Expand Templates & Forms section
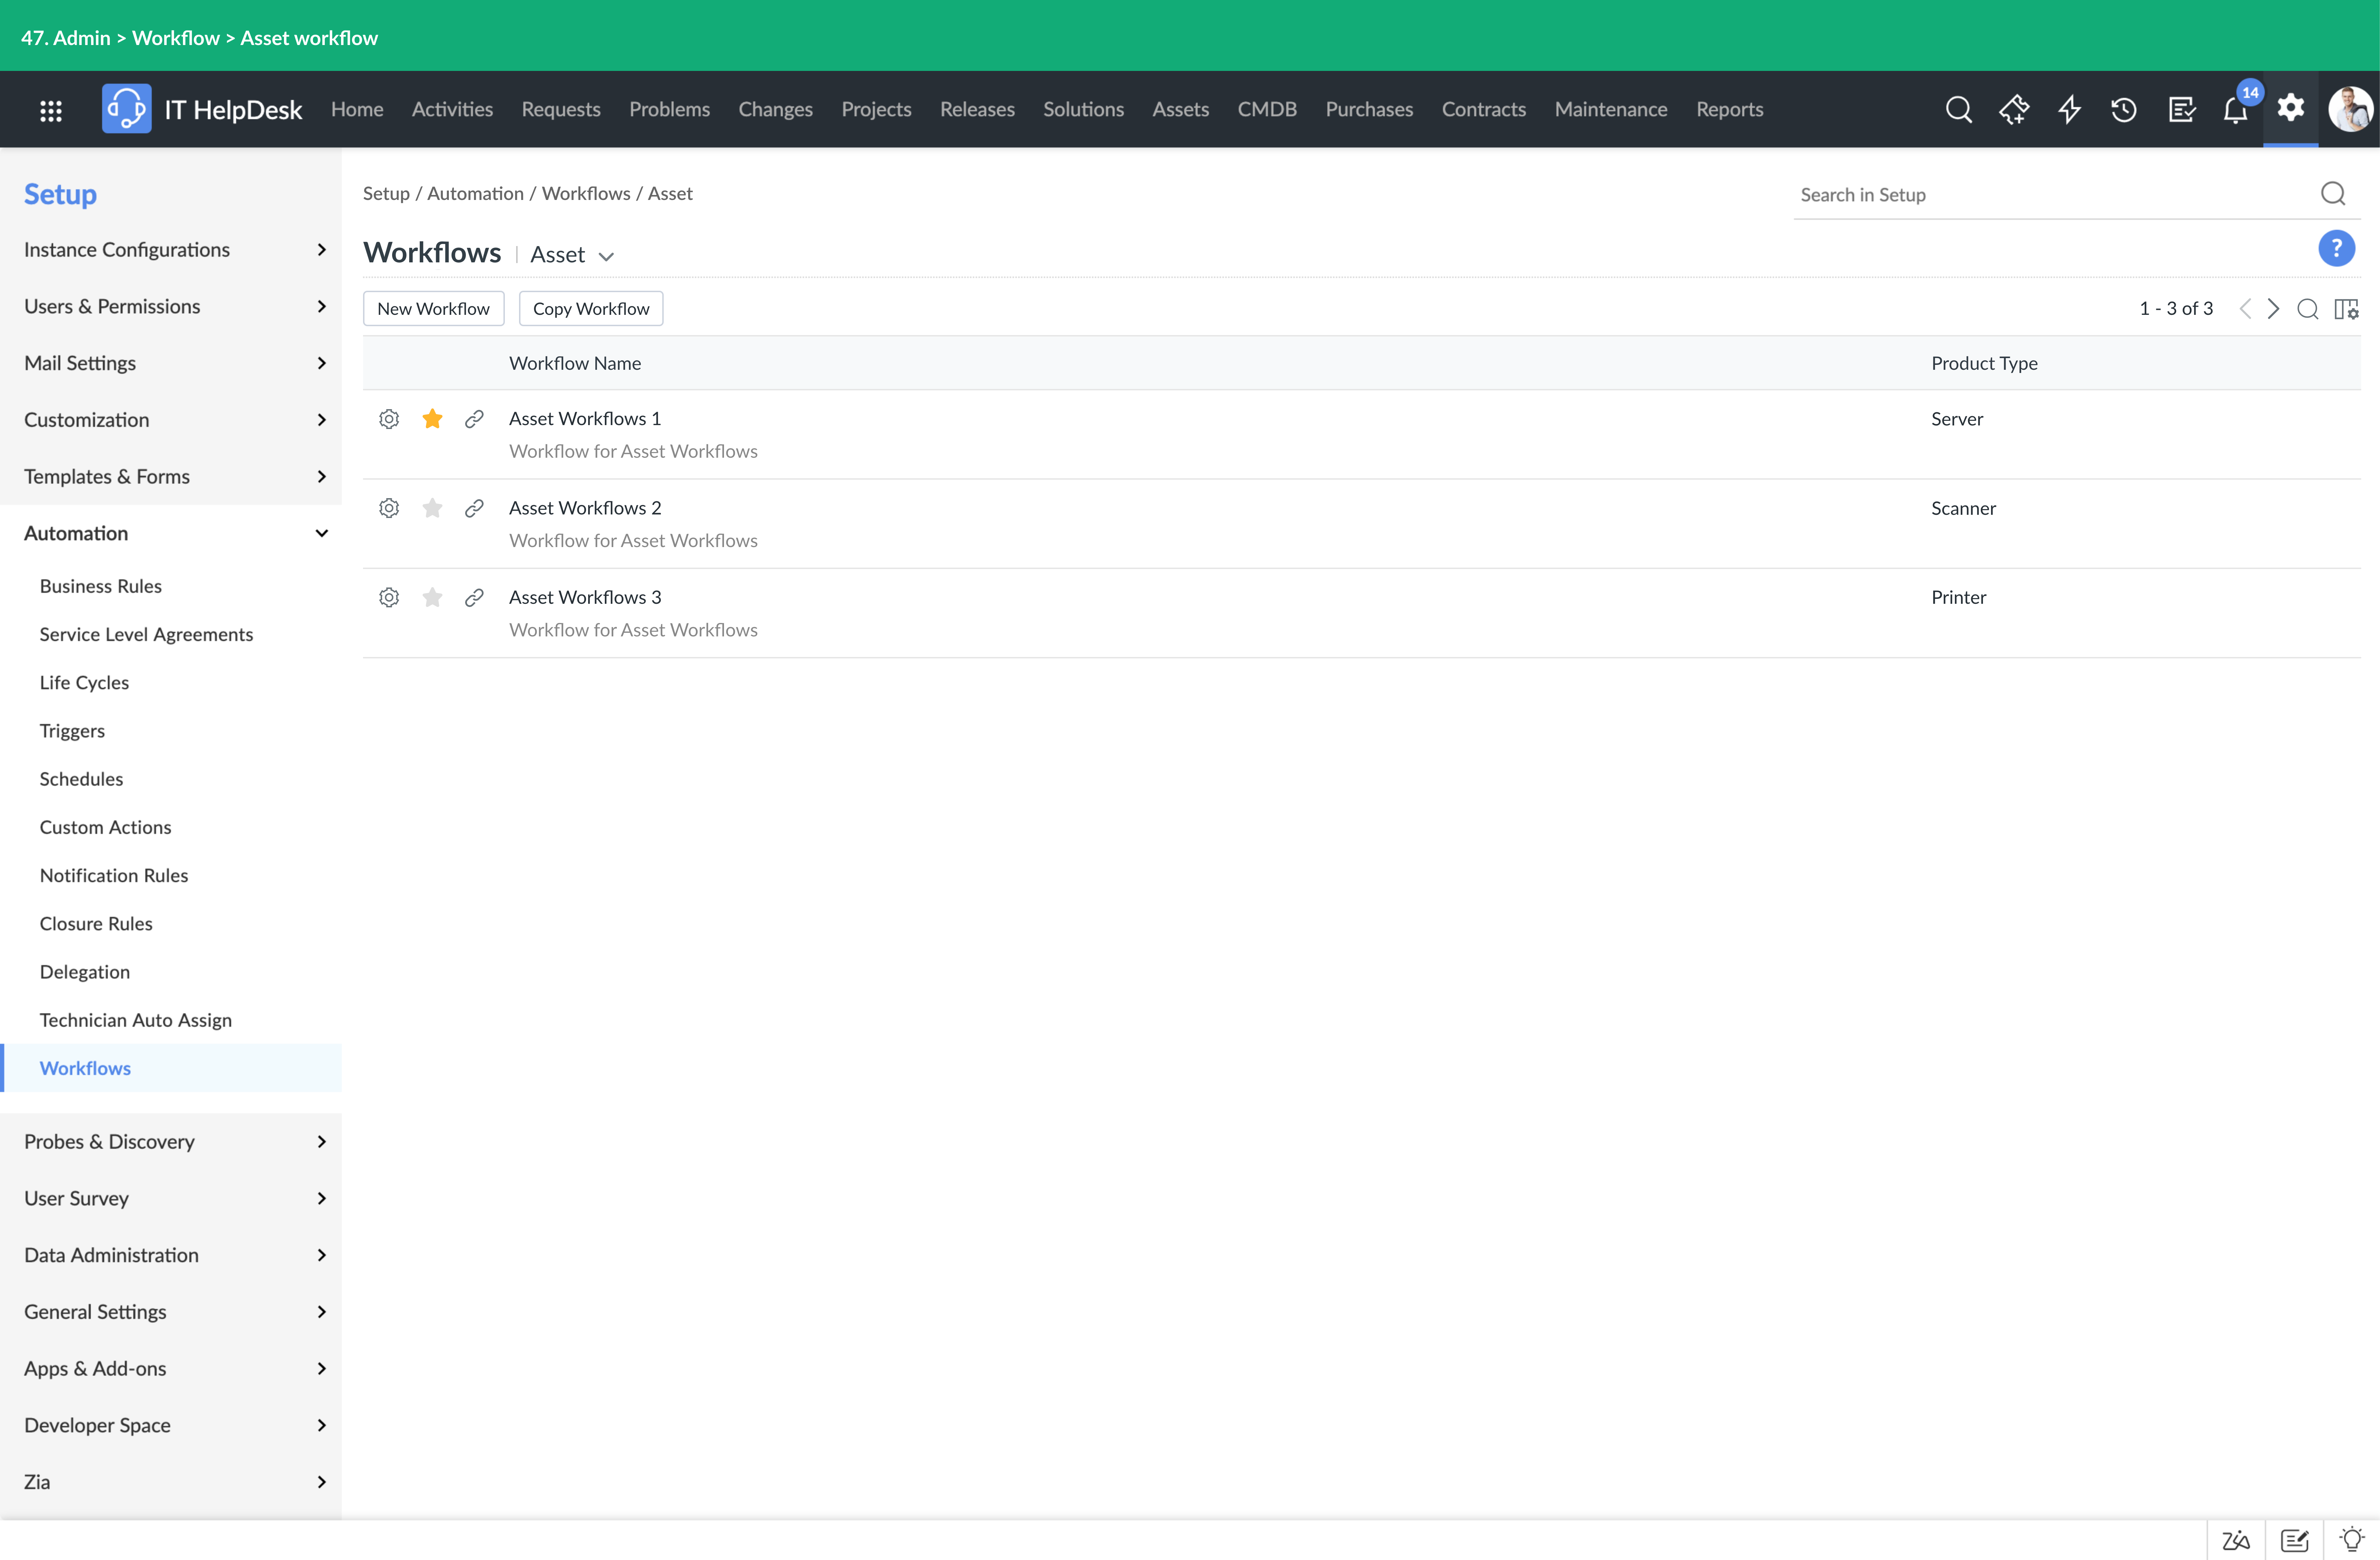 [171, 477]
